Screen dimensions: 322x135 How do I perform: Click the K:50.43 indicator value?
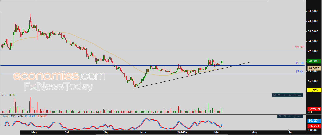[x=30, y=116]
